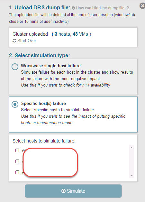The height and width of the screenshot is (202, 145).
Task: Click the n+1 availability description text
Action: coord(66,85)
